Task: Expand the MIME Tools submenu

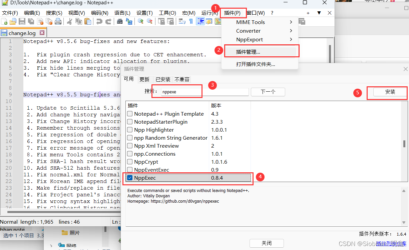Action: 260,22
